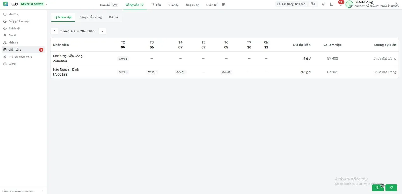Collapse the sidebar with double chevron
The height and width of the screenshot is (194, 402).
(42, 191)
